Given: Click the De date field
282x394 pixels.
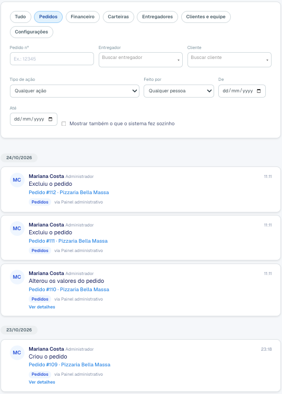Looking at the screenshot, I should (x=242, y=91).
